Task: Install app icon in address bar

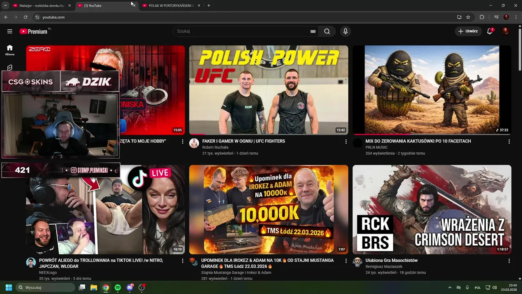Action: pos(459,17)
